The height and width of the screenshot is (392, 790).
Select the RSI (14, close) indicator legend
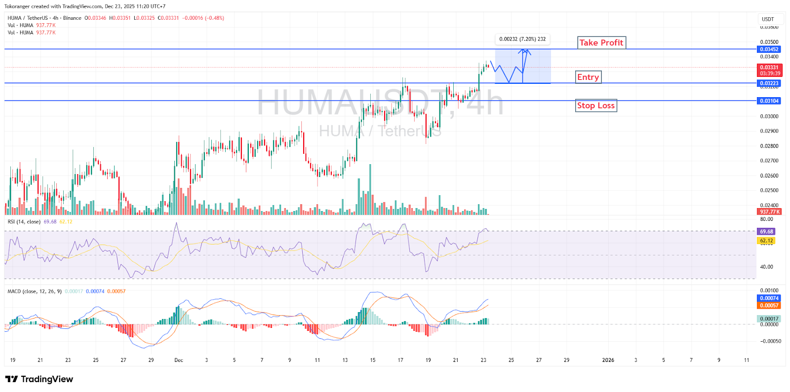pos(24,222)
